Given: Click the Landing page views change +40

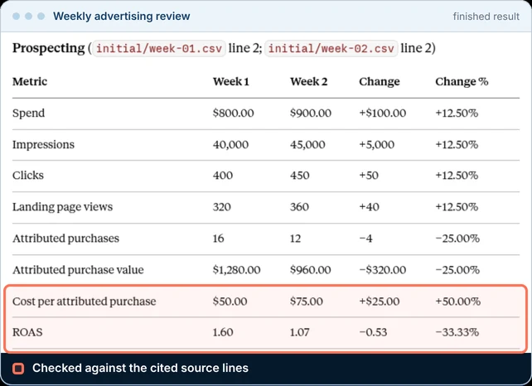Looking at the screenshot, I should [369, 207].
